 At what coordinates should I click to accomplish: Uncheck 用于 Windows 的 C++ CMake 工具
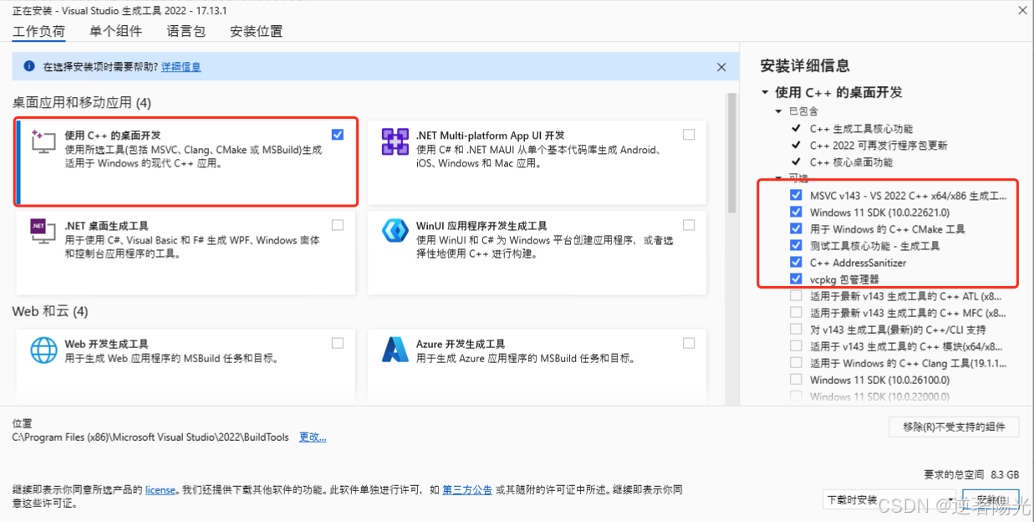pos(796,228)
